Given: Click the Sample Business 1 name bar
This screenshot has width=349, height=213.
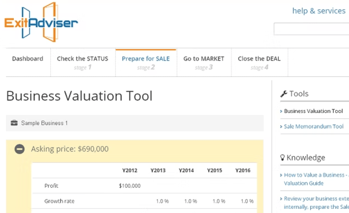Looking at the screenshot, I should pos(135,123).
